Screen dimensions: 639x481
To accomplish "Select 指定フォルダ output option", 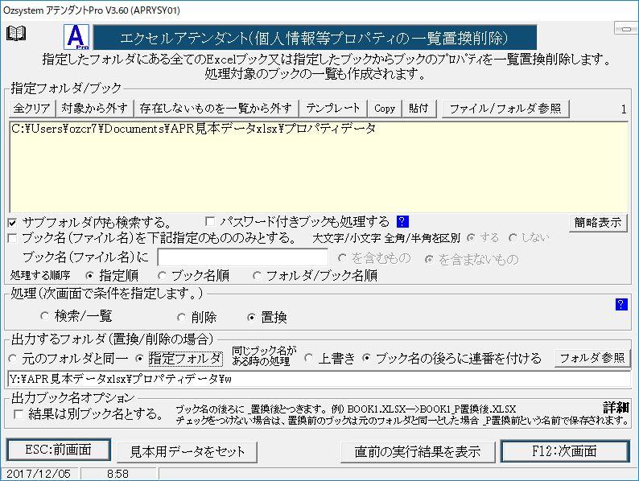I will tap(140, 359).
